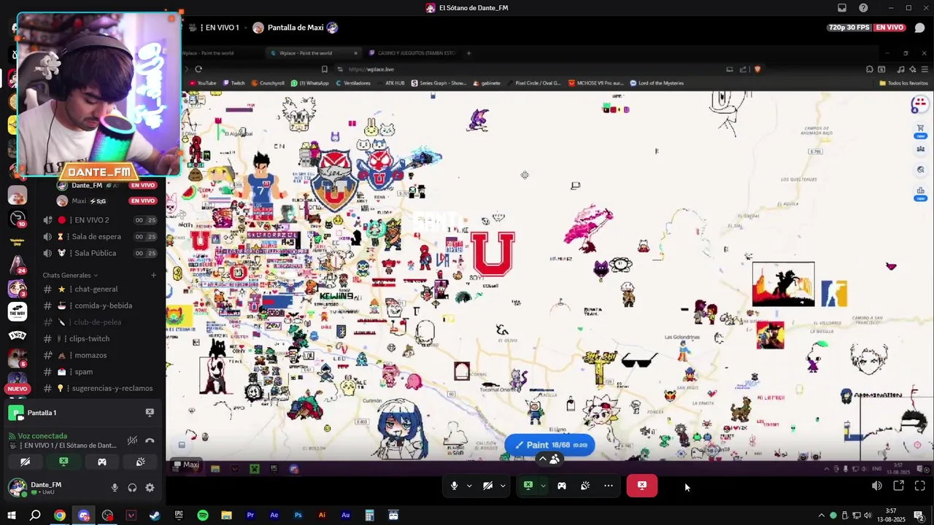Open Dante_FM user profile avatar
Viewport: 934px width, 525px height.
point(17,487)
